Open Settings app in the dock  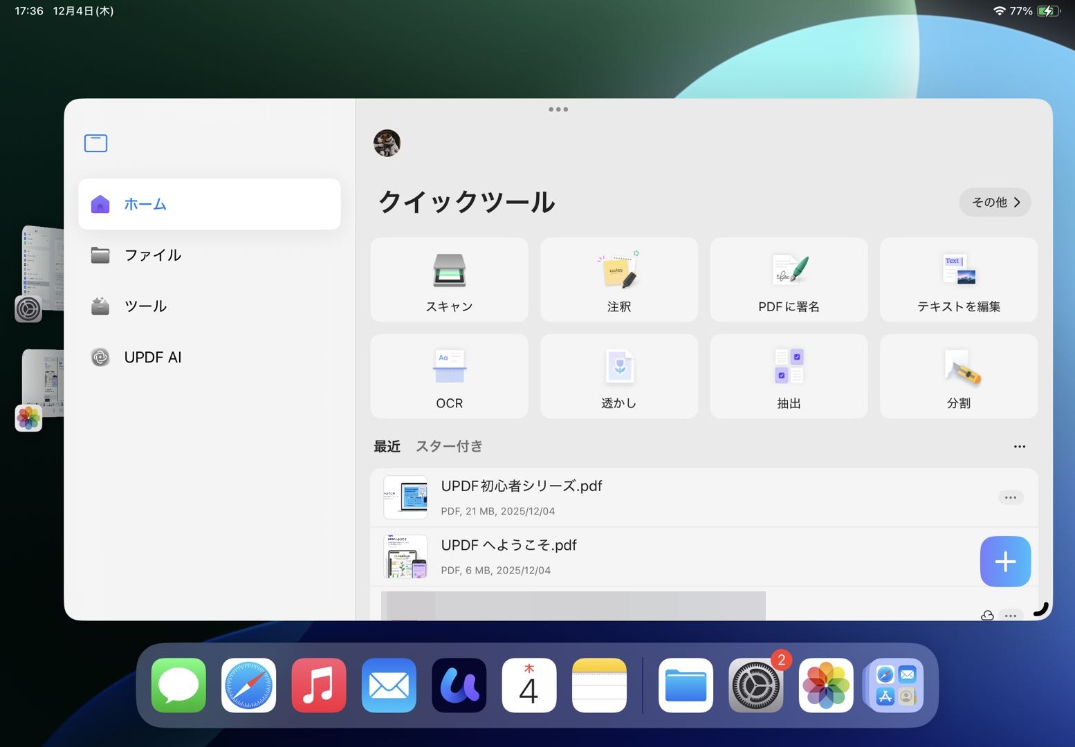click(x=756, y=685)
